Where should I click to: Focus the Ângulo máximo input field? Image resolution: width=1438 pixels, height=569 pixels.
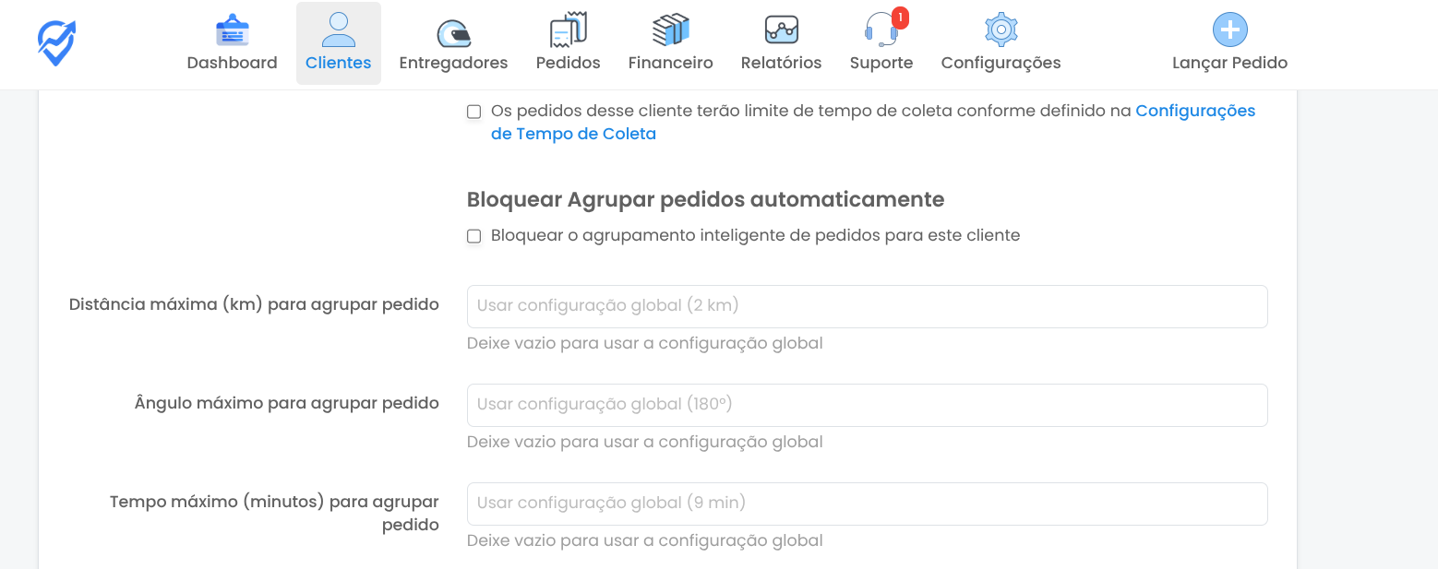pyautogui.click(x=867, y=405)
